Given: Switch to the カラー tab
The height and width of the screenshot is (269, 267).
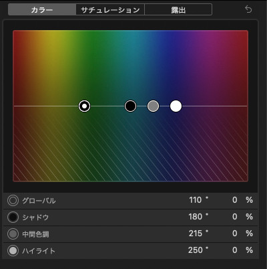Looking at the screenshot, I should [x=42, y=9].
